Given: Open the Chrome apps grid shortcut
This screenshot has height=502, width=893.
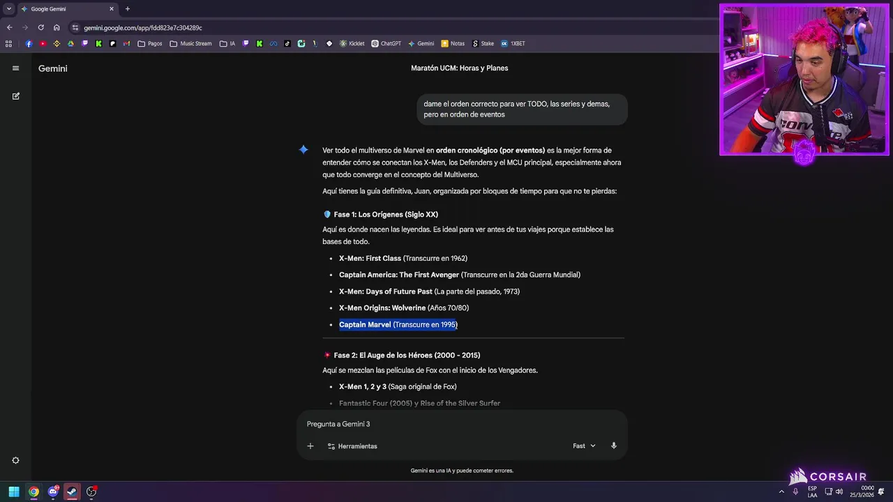Looking at the screenshot, I should coord(8,43).
